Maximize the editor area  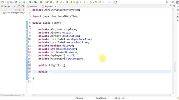click(174, 6)
